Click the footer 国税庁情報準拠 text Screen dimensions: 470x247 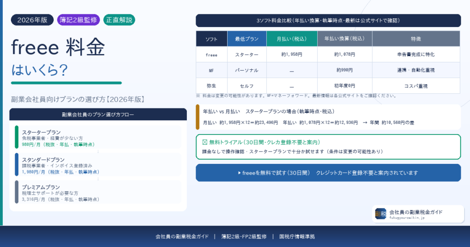pyautogui.click(x=297, y=236)
